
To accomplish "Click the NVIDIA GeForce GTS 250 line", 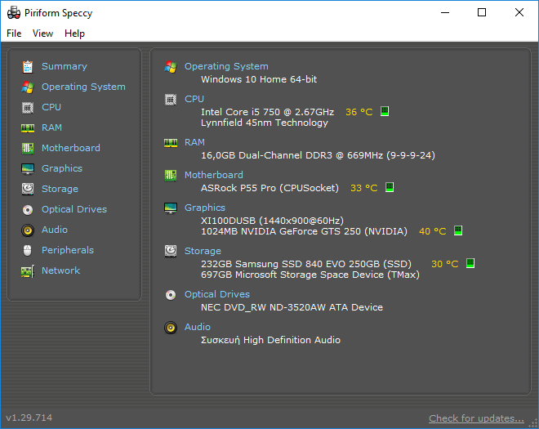I will [305, 231].
